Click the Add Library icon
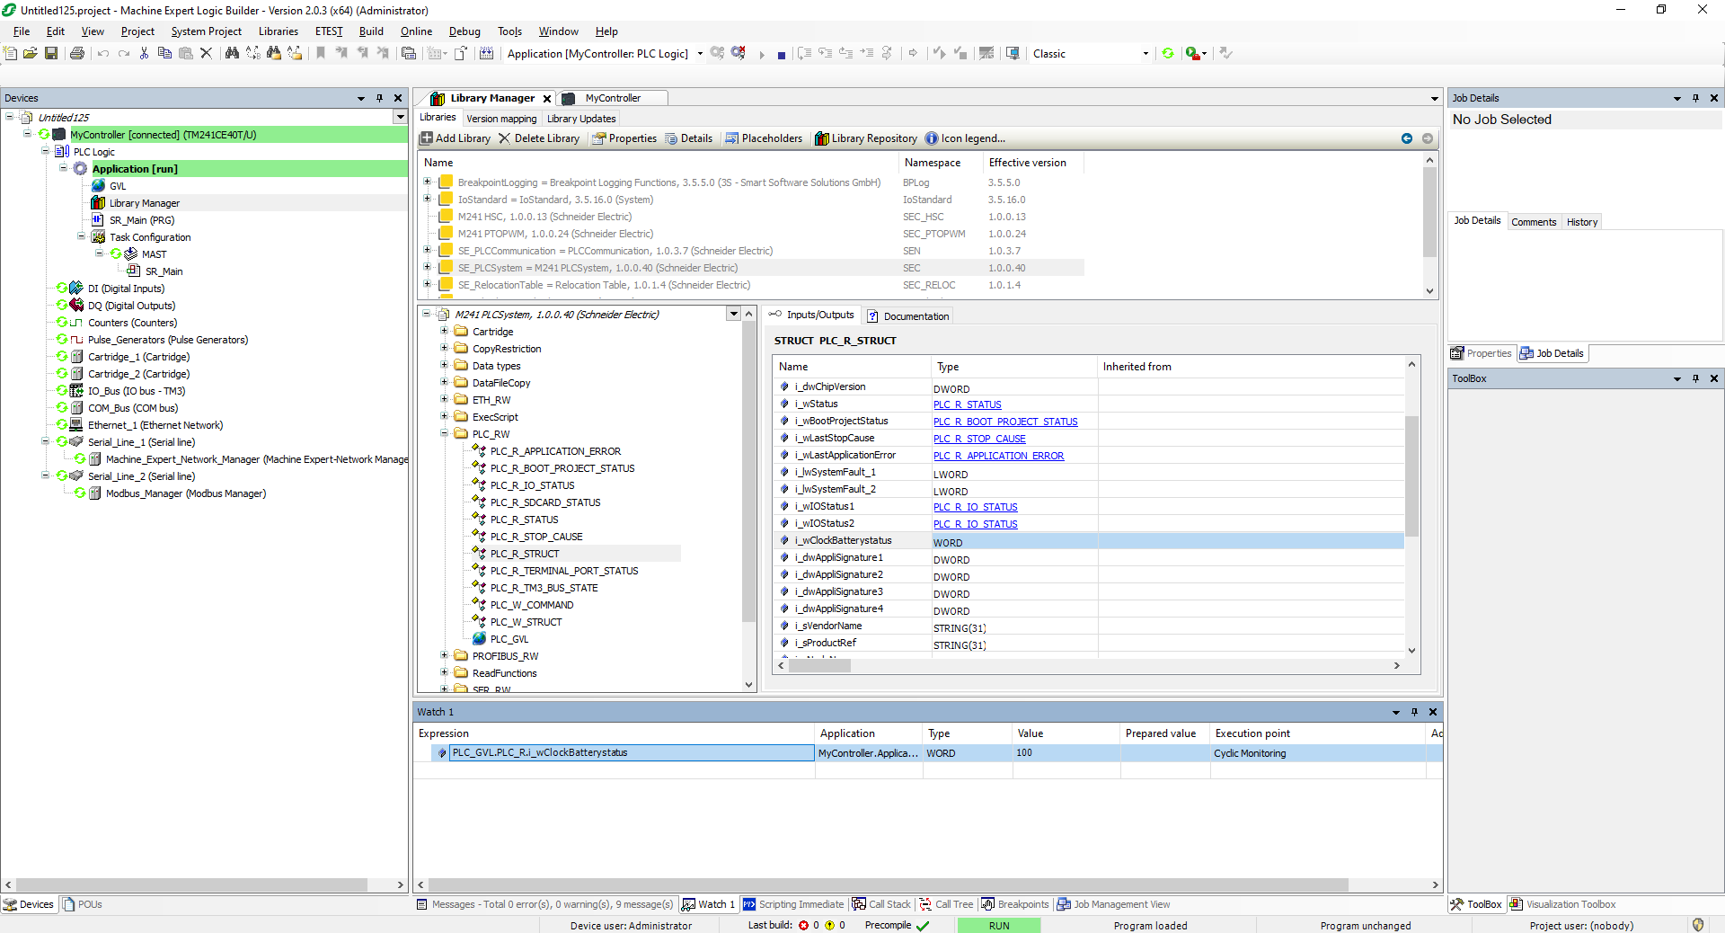The image size is (1725, 933). tap(427, 138)
